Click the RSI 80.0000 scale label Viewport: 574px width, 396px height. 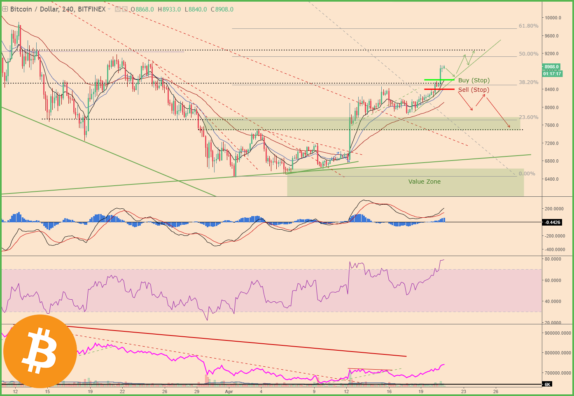[x=553, y=259]
